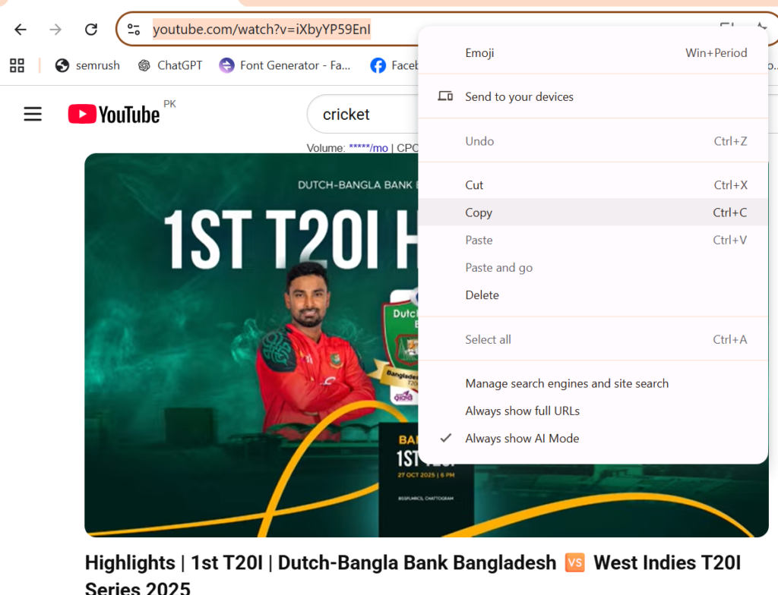Choose Emoji from context menu

pos(593,53)
